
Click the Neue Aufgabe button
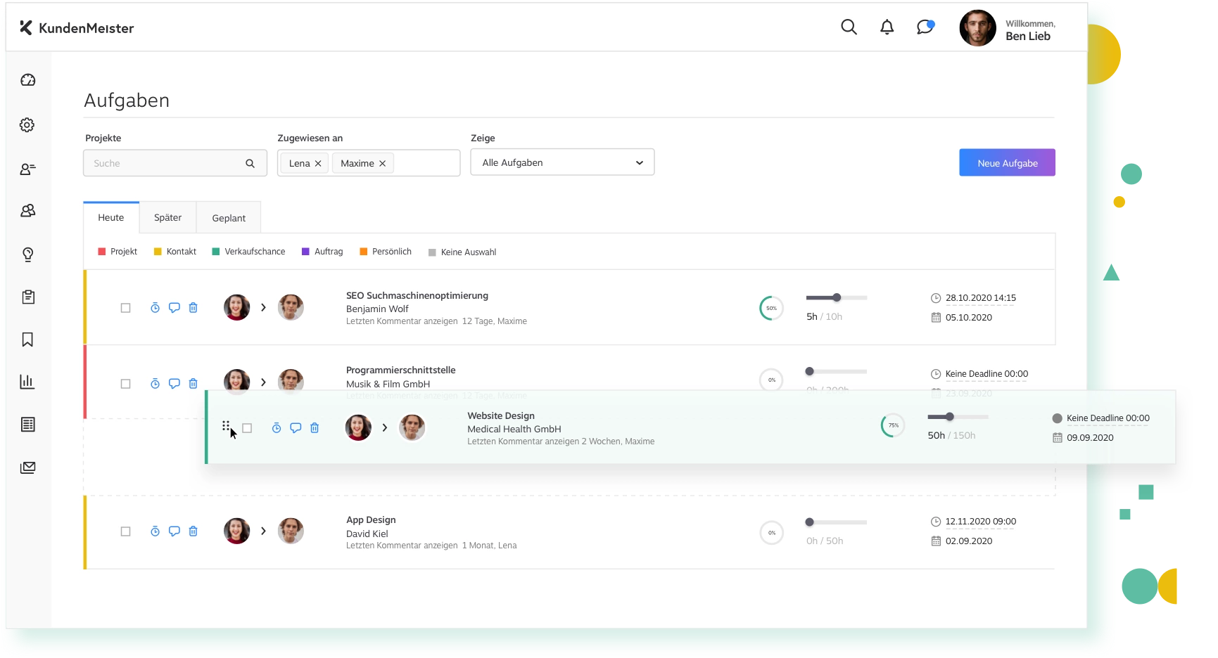pos(1006,162)
